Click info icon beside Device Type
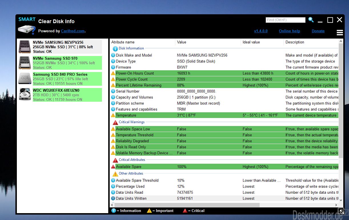The width and height of the screenshot is (349, 220). [x=113, y=61]
